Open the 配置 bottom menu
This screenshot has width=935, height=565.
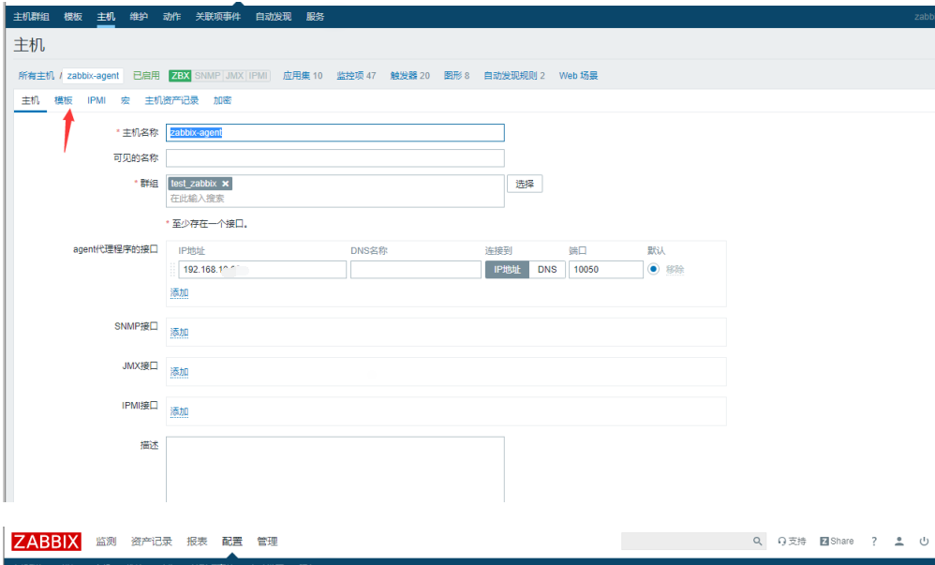tap(232, 542)
